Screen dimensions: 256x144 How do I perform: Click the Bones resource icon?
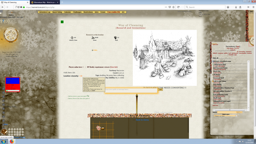click(93, 38)
